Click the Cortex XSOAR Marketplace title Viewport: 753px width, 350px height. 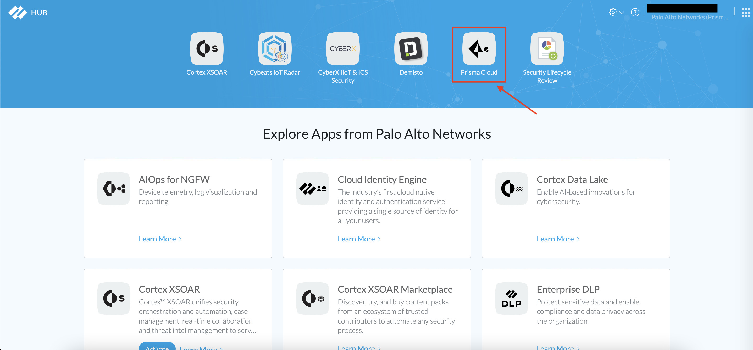tap(395, 289)
